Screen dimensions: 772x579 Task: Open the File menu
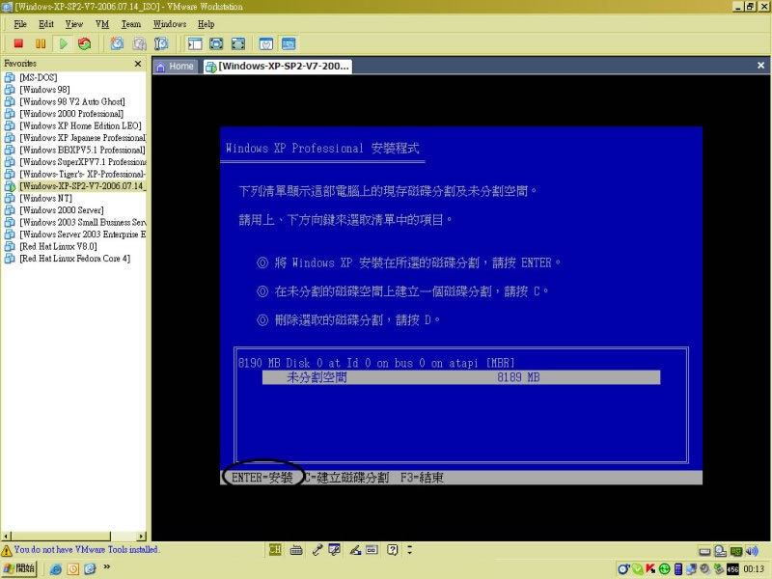(x=20, y=23)
